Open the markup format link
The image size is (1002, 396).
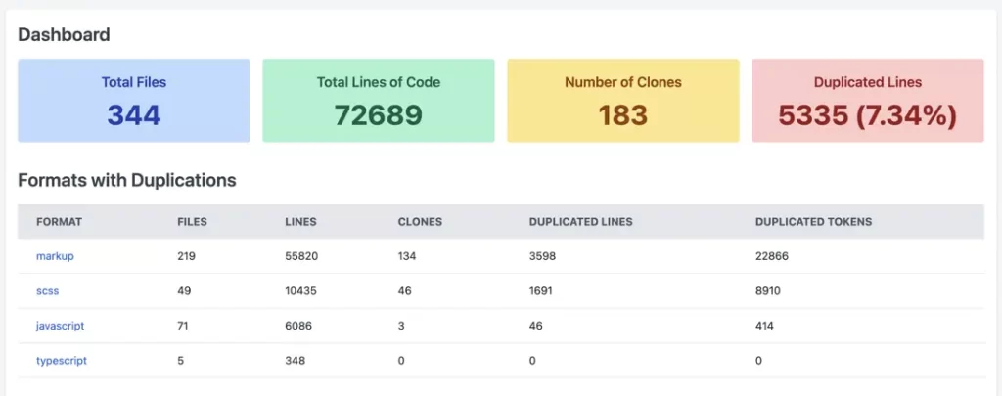pyautogui.click(x=55, y=256)
